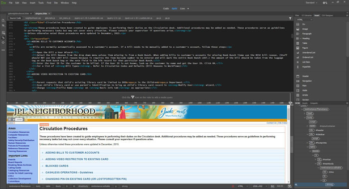Select the Source Code related file button

pyautogui.click(x=15, y=18)
